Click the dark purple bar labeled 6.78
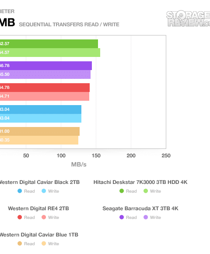Screen dimensions: 210x254 46,66
